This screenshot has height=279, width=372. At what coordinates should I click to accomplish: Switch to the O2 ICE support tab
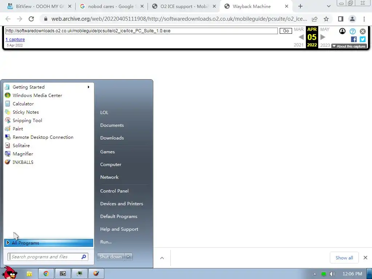tap(184, 7)
